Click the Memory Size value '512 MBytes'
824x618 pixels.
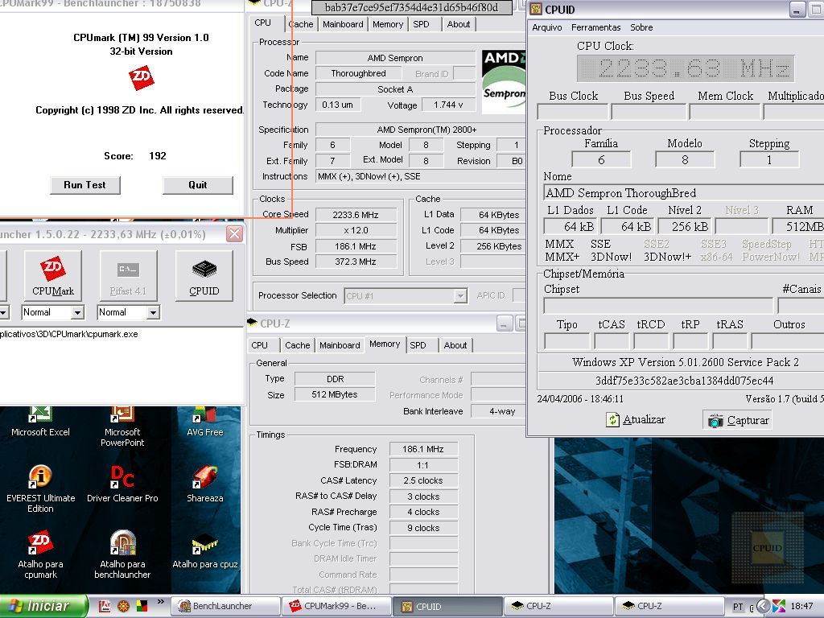(335, 394)
